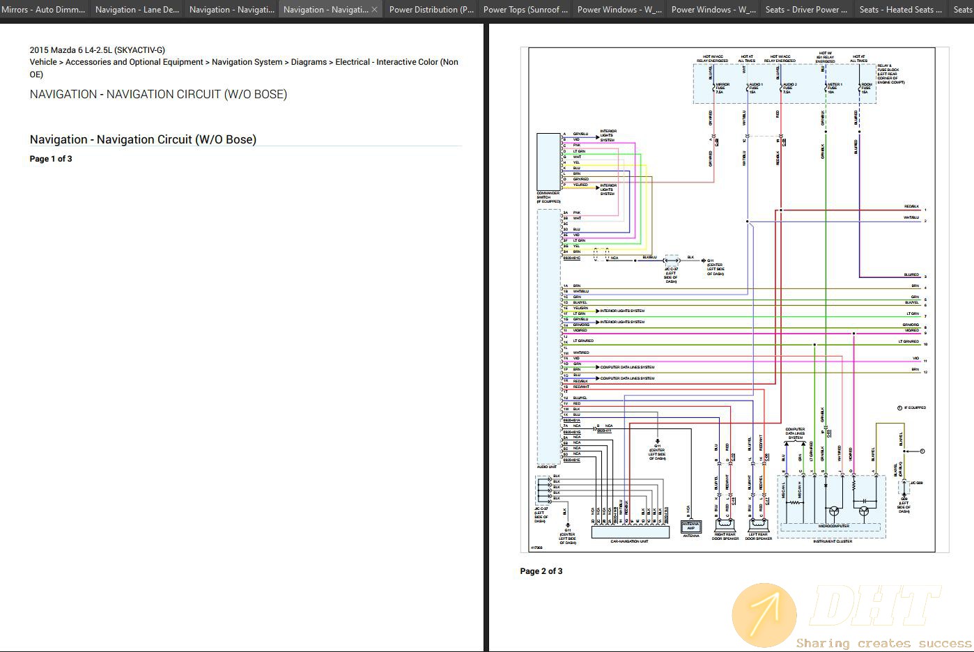Open the Power Tops (Sunroof tab
This screenshot has width=974, height=652.
[x=525, y=10]
